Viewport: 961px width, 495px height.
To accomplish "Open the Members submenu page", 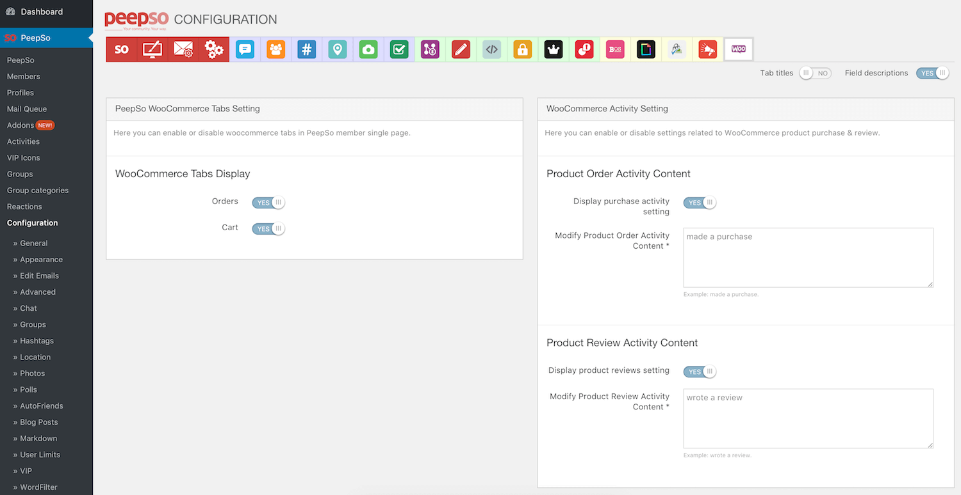I will pos(24,76).
